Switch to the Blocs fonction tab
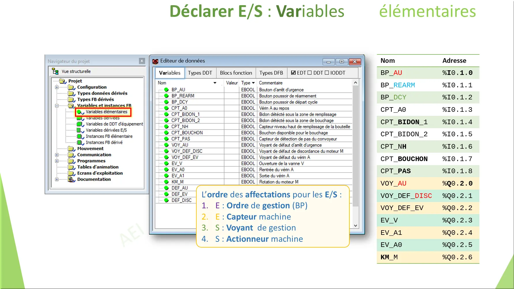The image size is (514, 289). (x=236, y=73)
